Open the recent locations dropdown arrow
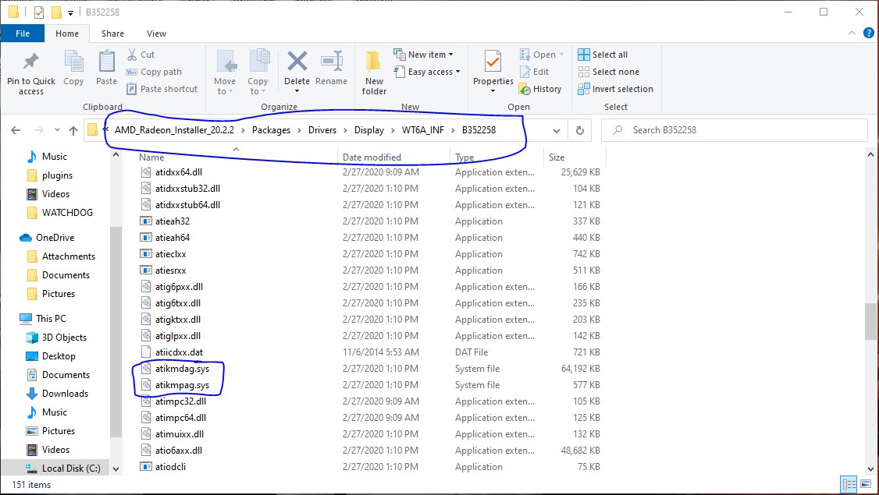This screenshot has height=495, width=879. pos(57,130)
